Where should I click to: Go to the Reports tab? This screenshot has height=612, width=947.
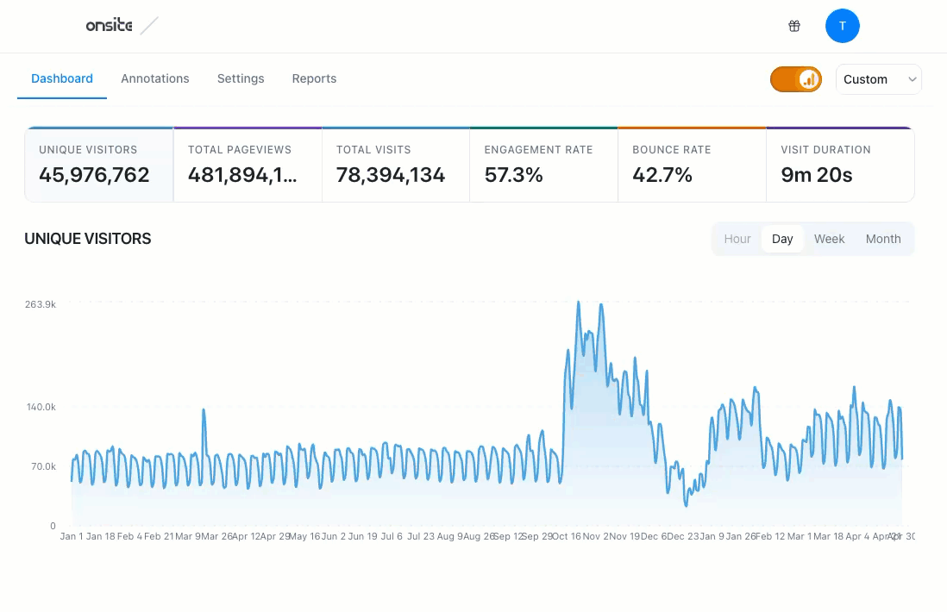[314, 78]
